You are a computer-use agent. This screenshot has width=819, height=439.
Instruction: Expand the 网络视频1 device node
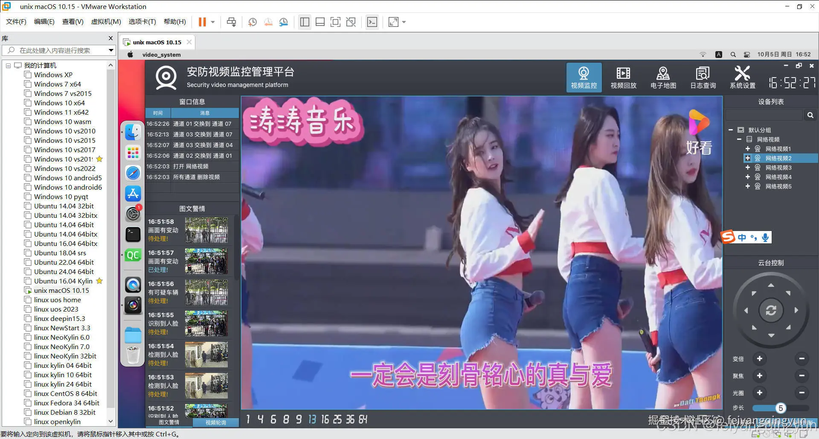point(748,149)
